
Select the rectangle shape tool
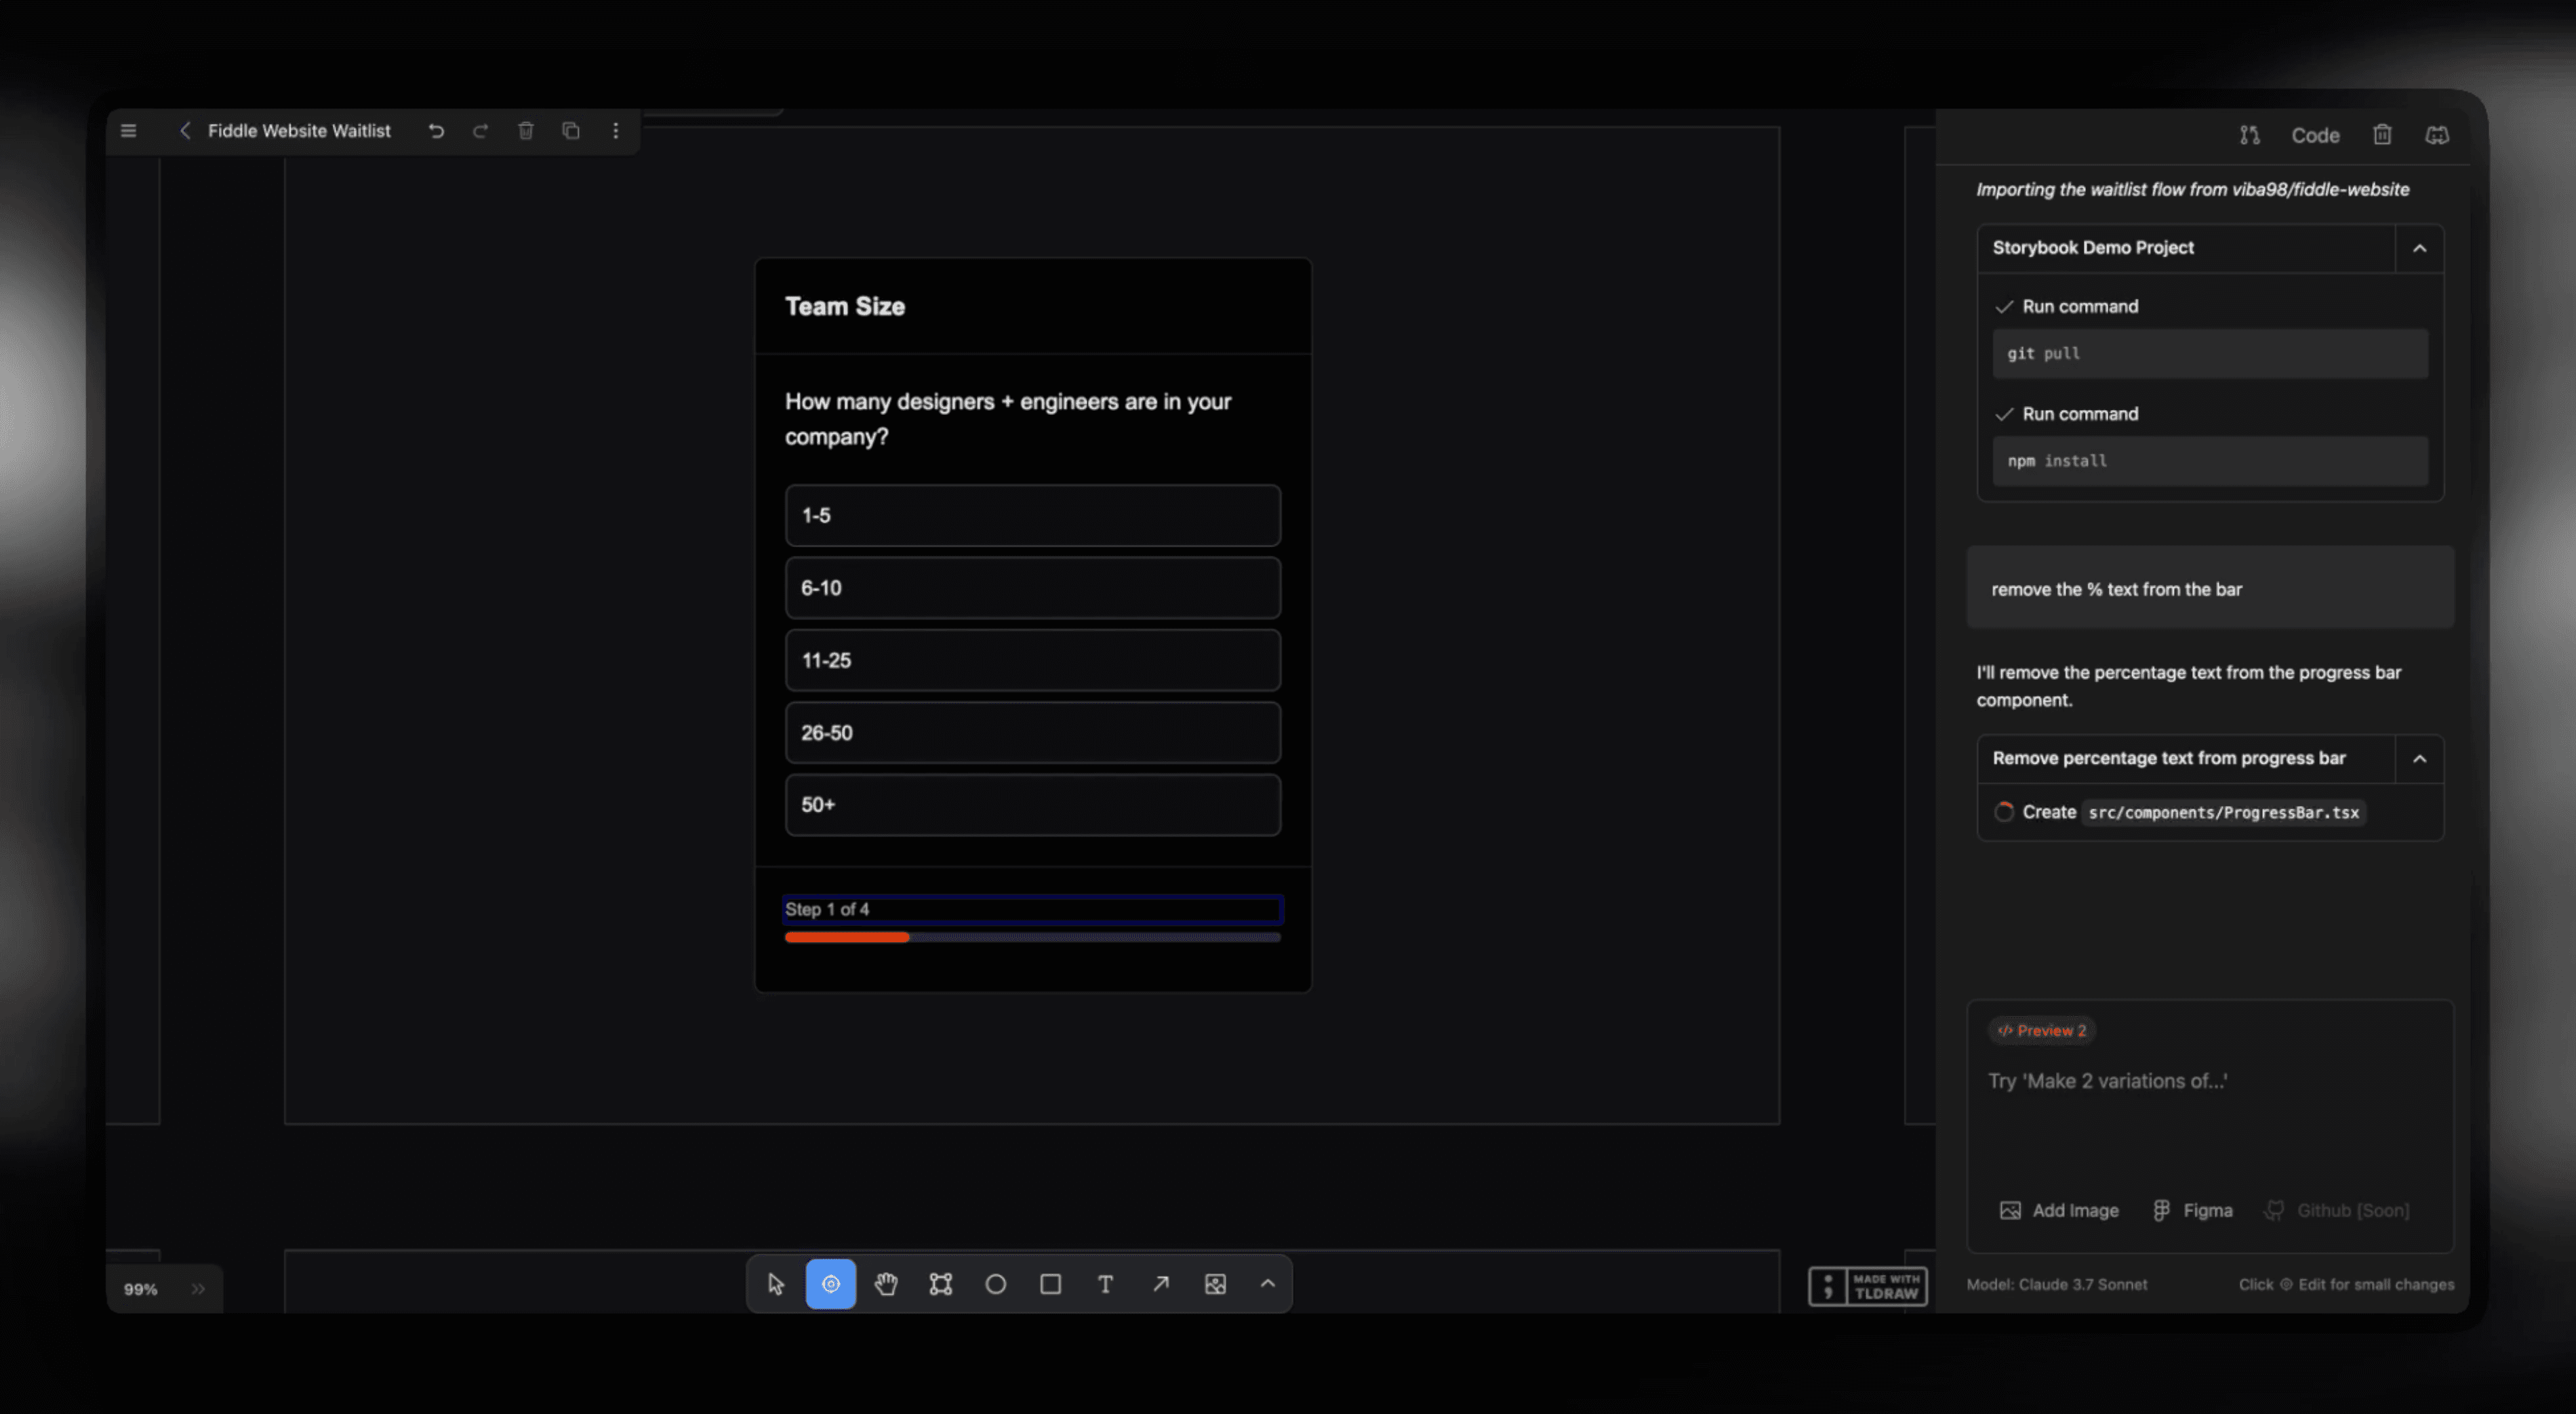(x=1051, y=1284)
